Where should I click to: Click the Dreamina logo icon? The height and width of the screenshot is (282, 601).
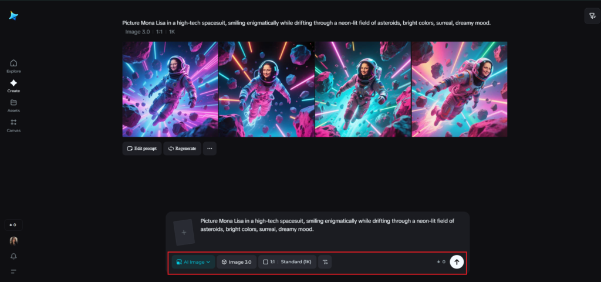[14, 16]
